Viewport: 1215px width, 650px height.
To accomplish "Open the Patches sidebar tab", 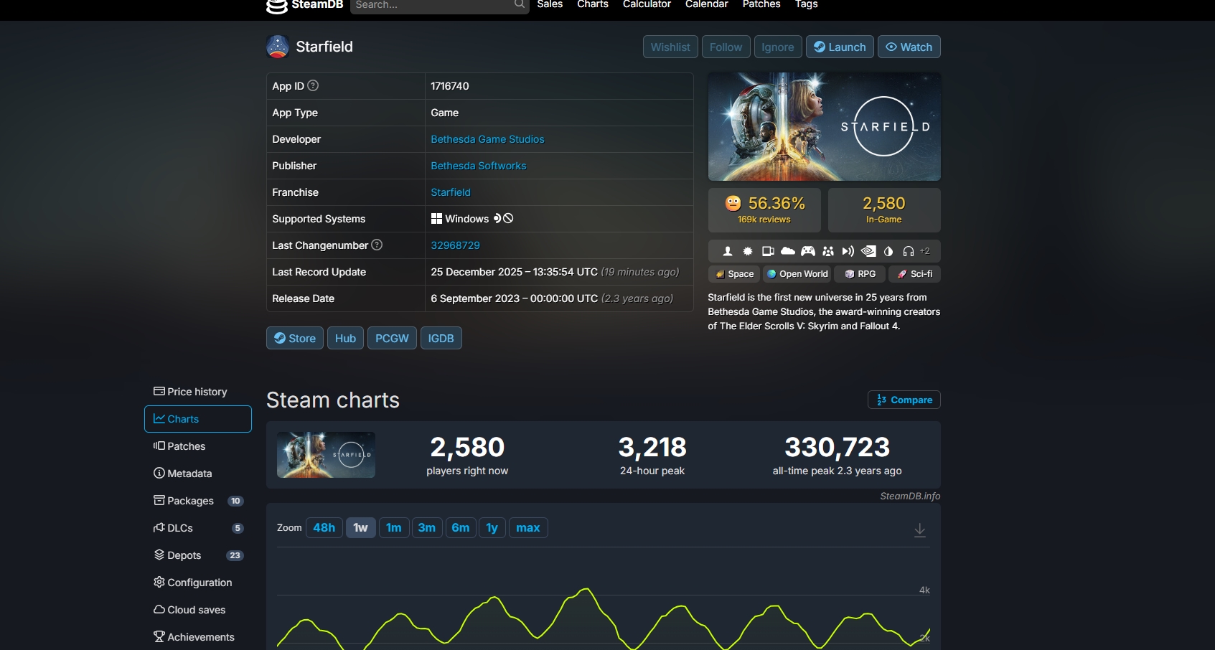I will (198, 446).
